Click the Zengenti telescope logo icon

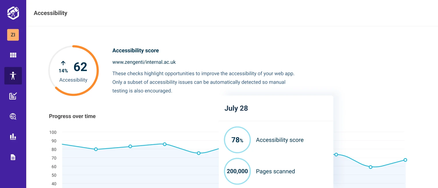tap(13, 13)
